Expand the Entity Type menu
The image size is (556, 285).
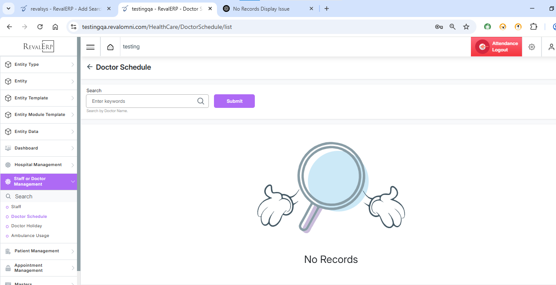38,65
